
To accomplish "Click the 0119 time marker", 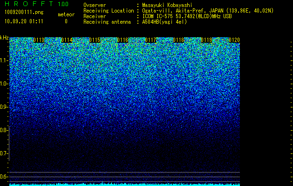I will pos(206,40).
